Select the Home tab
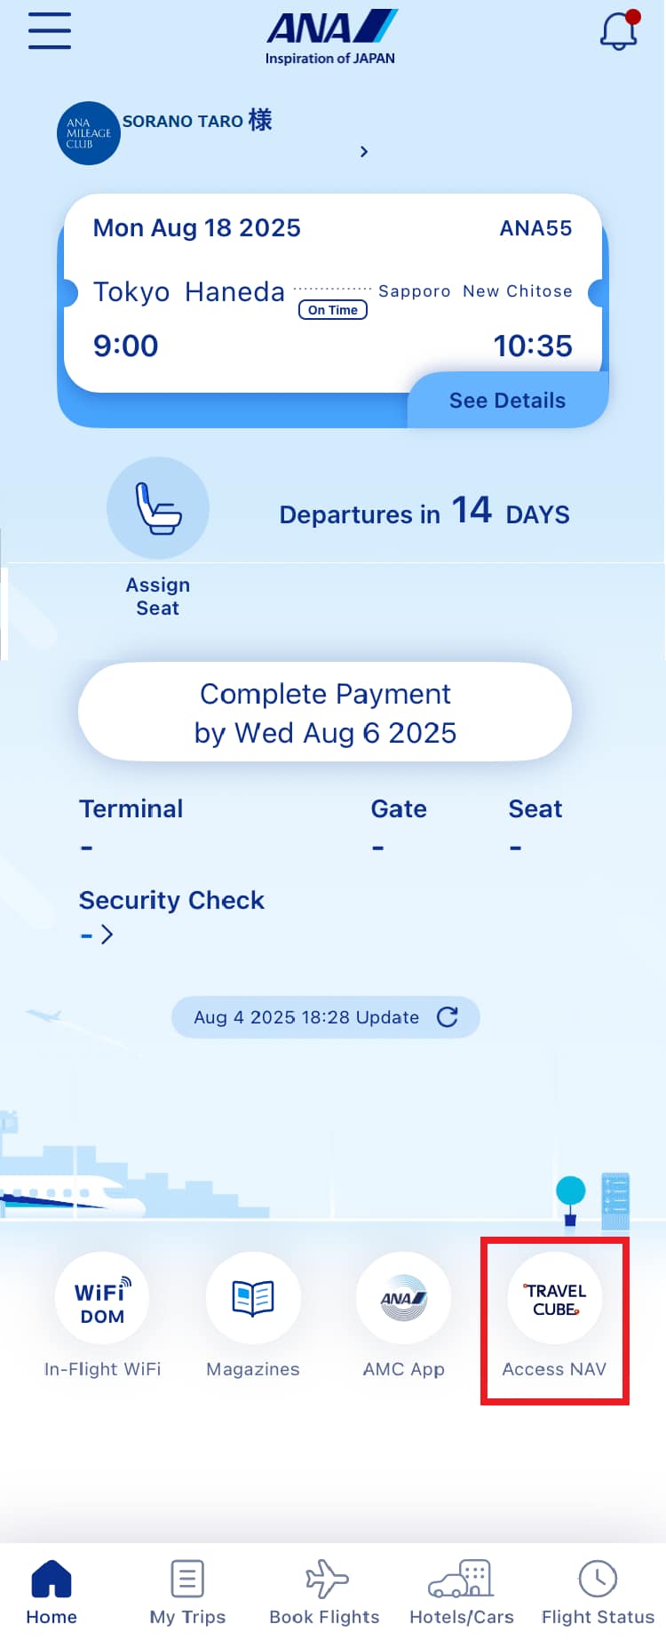The image size is (666, 1640). click(x=52, y=1592)
